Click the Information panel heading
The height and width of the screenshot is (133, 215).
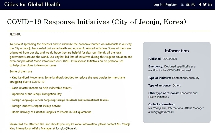177,51
